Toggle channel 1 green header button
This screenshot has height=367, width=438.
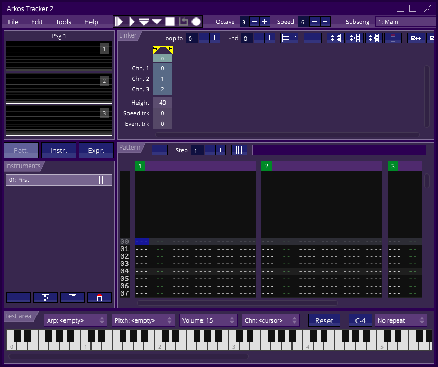[140, 166]
